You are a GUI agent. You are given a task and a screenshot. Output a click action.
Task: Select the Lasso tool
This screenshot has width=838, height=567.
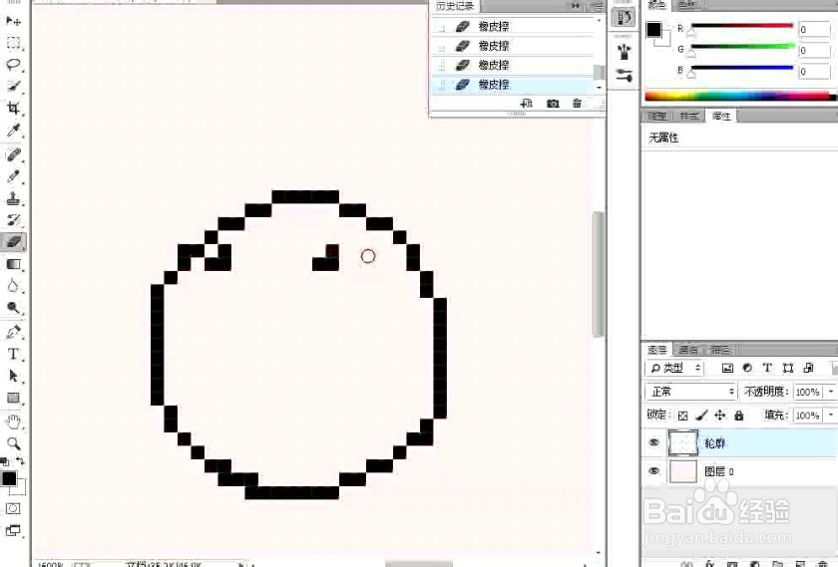(13, 65)
